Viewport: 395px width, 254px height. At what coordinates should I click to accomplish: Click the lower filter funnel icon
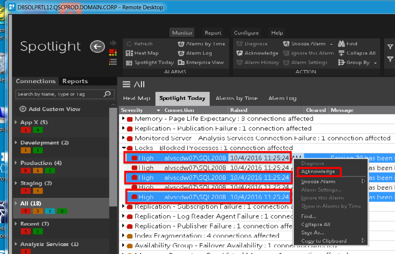[390, 59]
